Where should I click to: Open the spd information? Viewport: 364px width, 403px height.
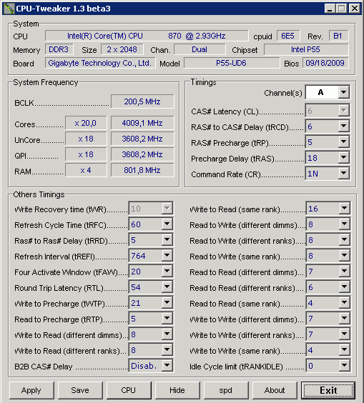click(x=226, y=390)
